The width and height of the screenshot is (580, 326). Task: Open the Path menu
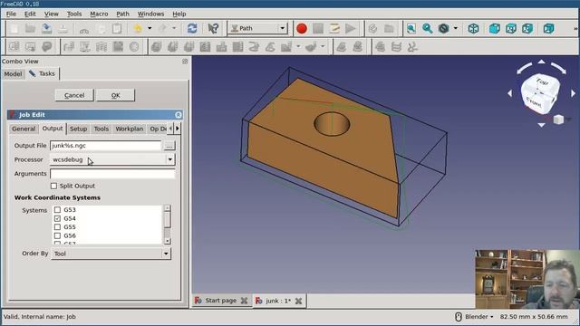[x=123, y=14]
